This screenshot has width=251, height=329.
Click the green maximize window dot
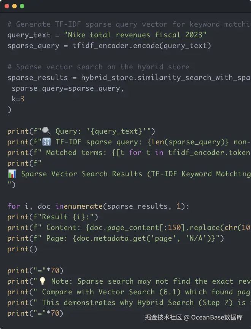[x=22, y=6]
